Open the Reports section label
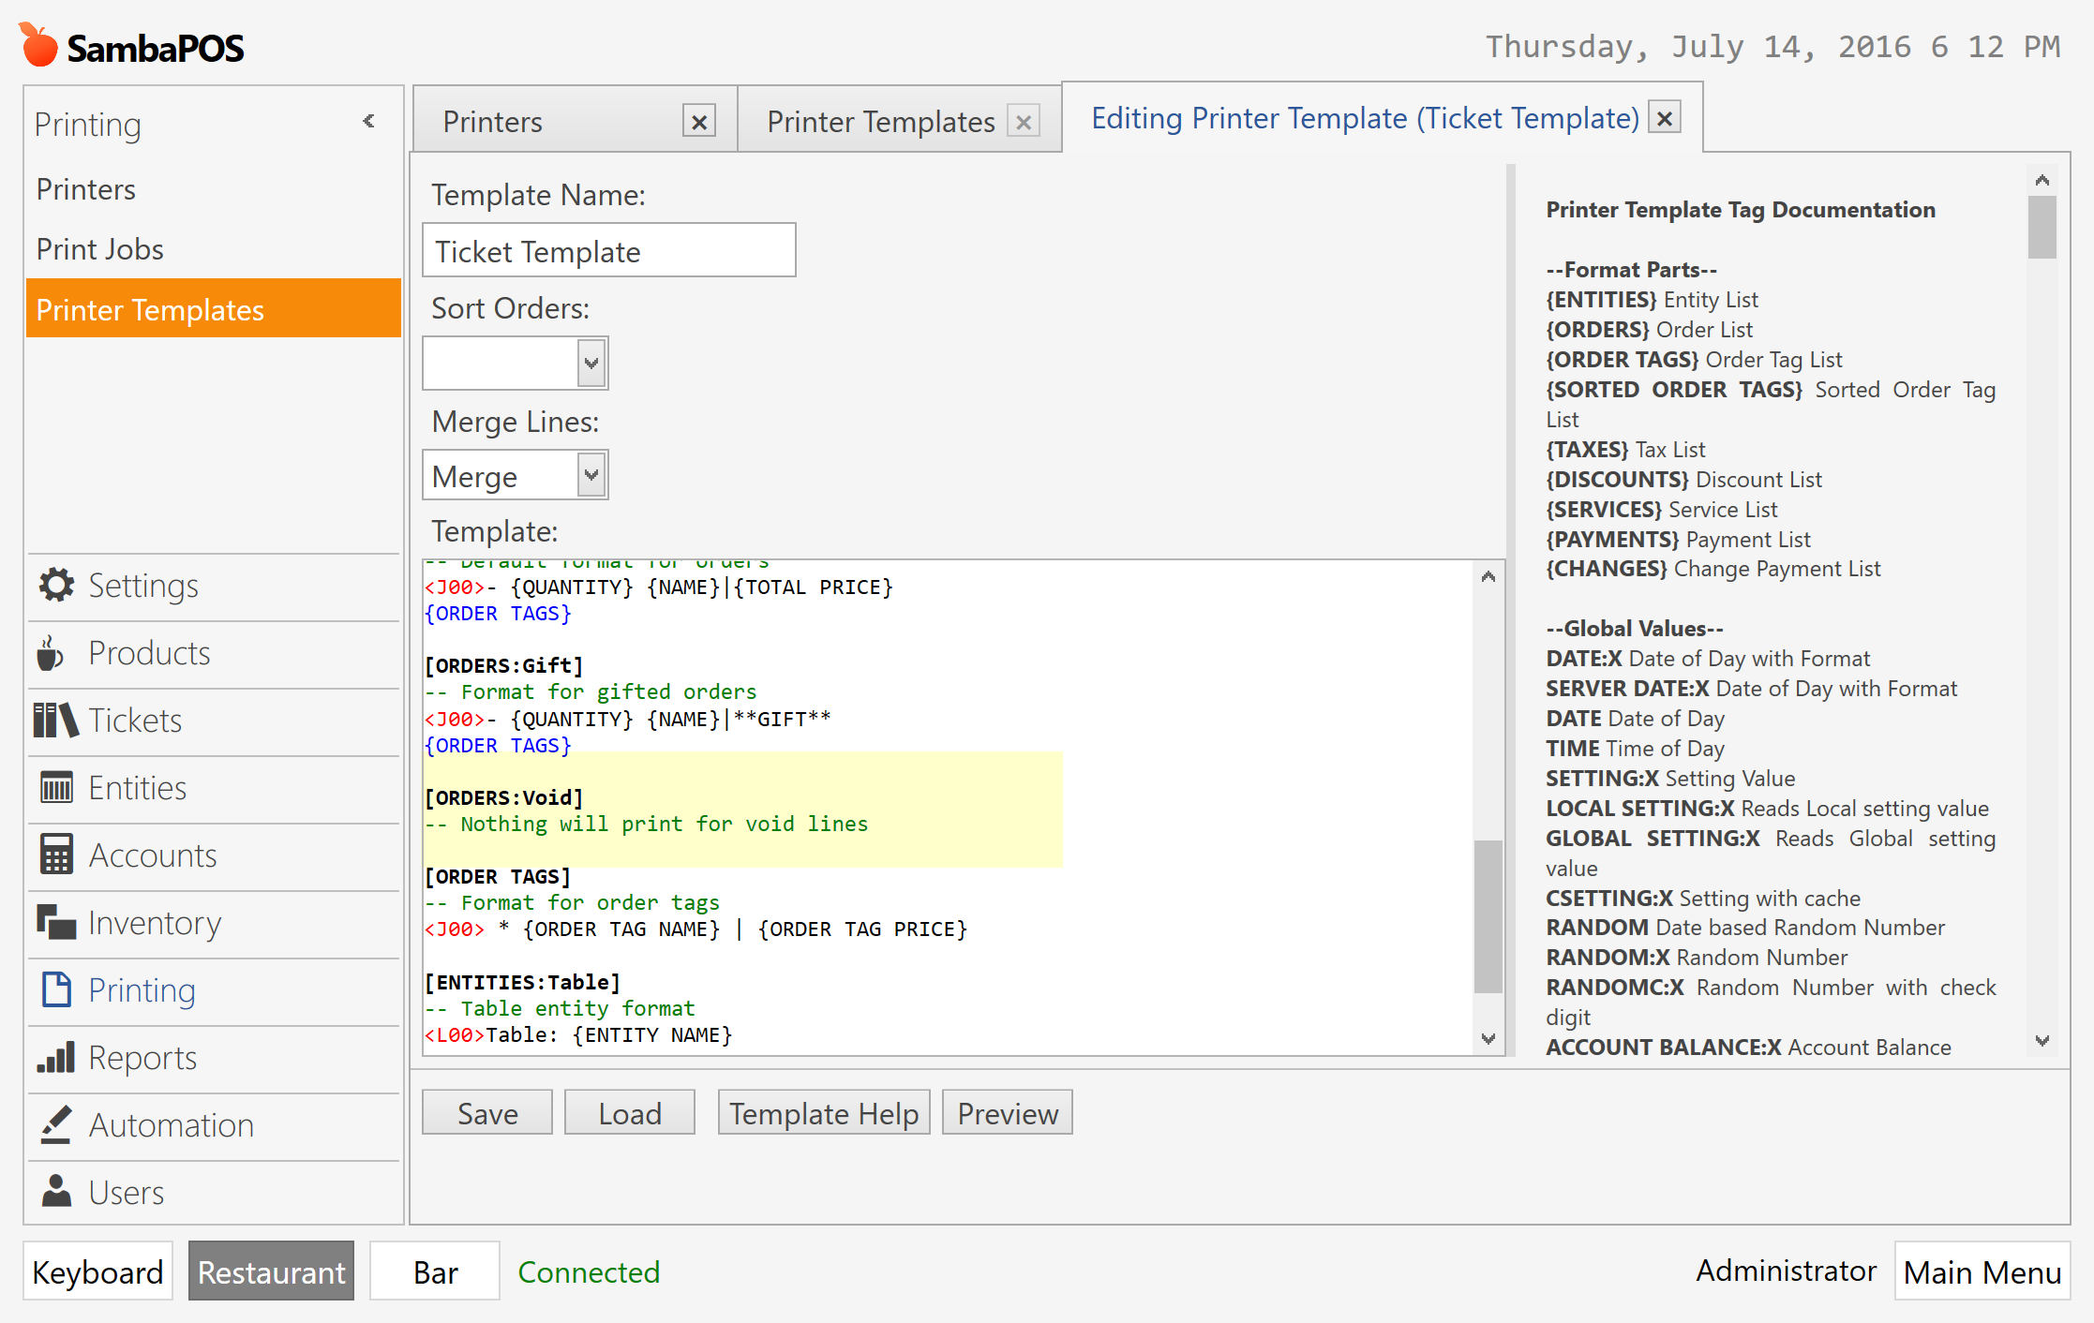Image resolution: width=2094 pixels, height=1323 pixels. [x=142, y=1058]
